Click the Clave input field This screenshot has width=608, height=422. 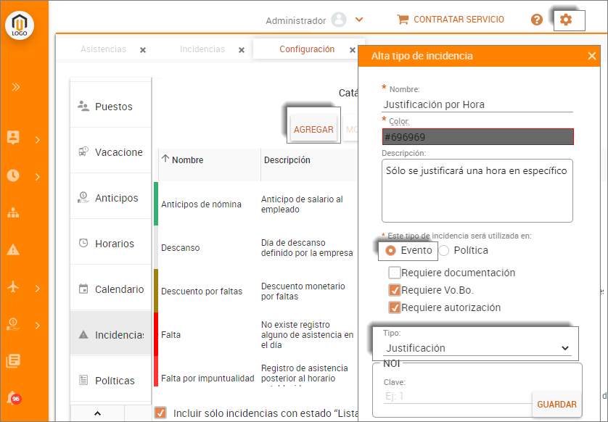point(457,395)
